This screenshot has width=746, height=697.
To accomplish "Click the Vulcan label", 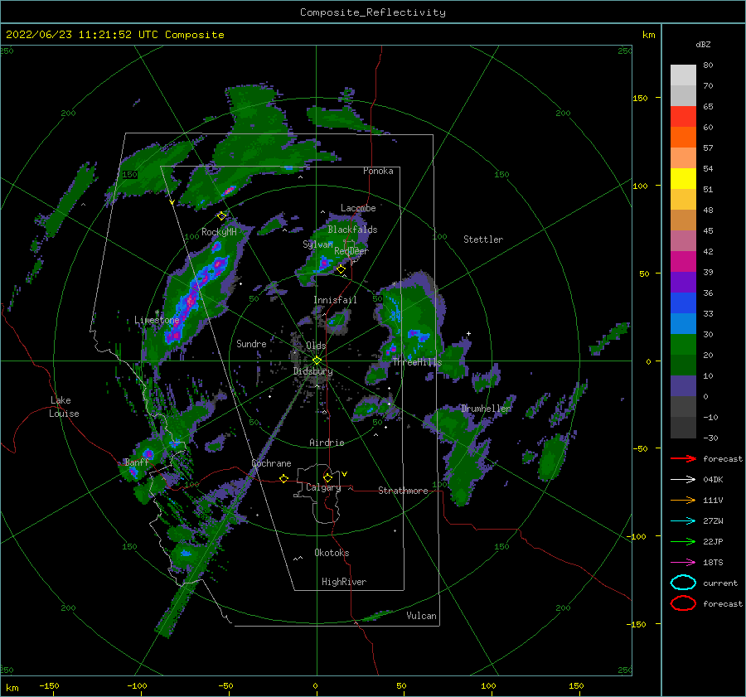I will [421, 616].
